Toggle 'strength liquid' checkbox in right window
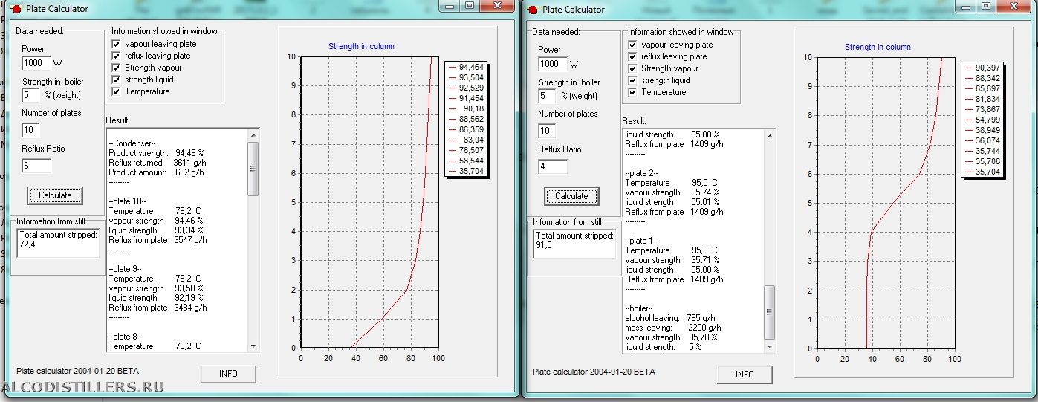Screen dimensions: 1038x402 point(632,80)
